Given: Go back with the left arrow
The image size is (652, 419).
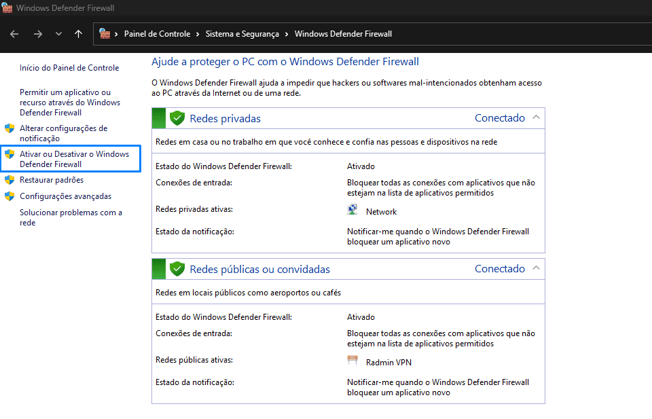Looking at the screenshot, I should pos(14,34).
